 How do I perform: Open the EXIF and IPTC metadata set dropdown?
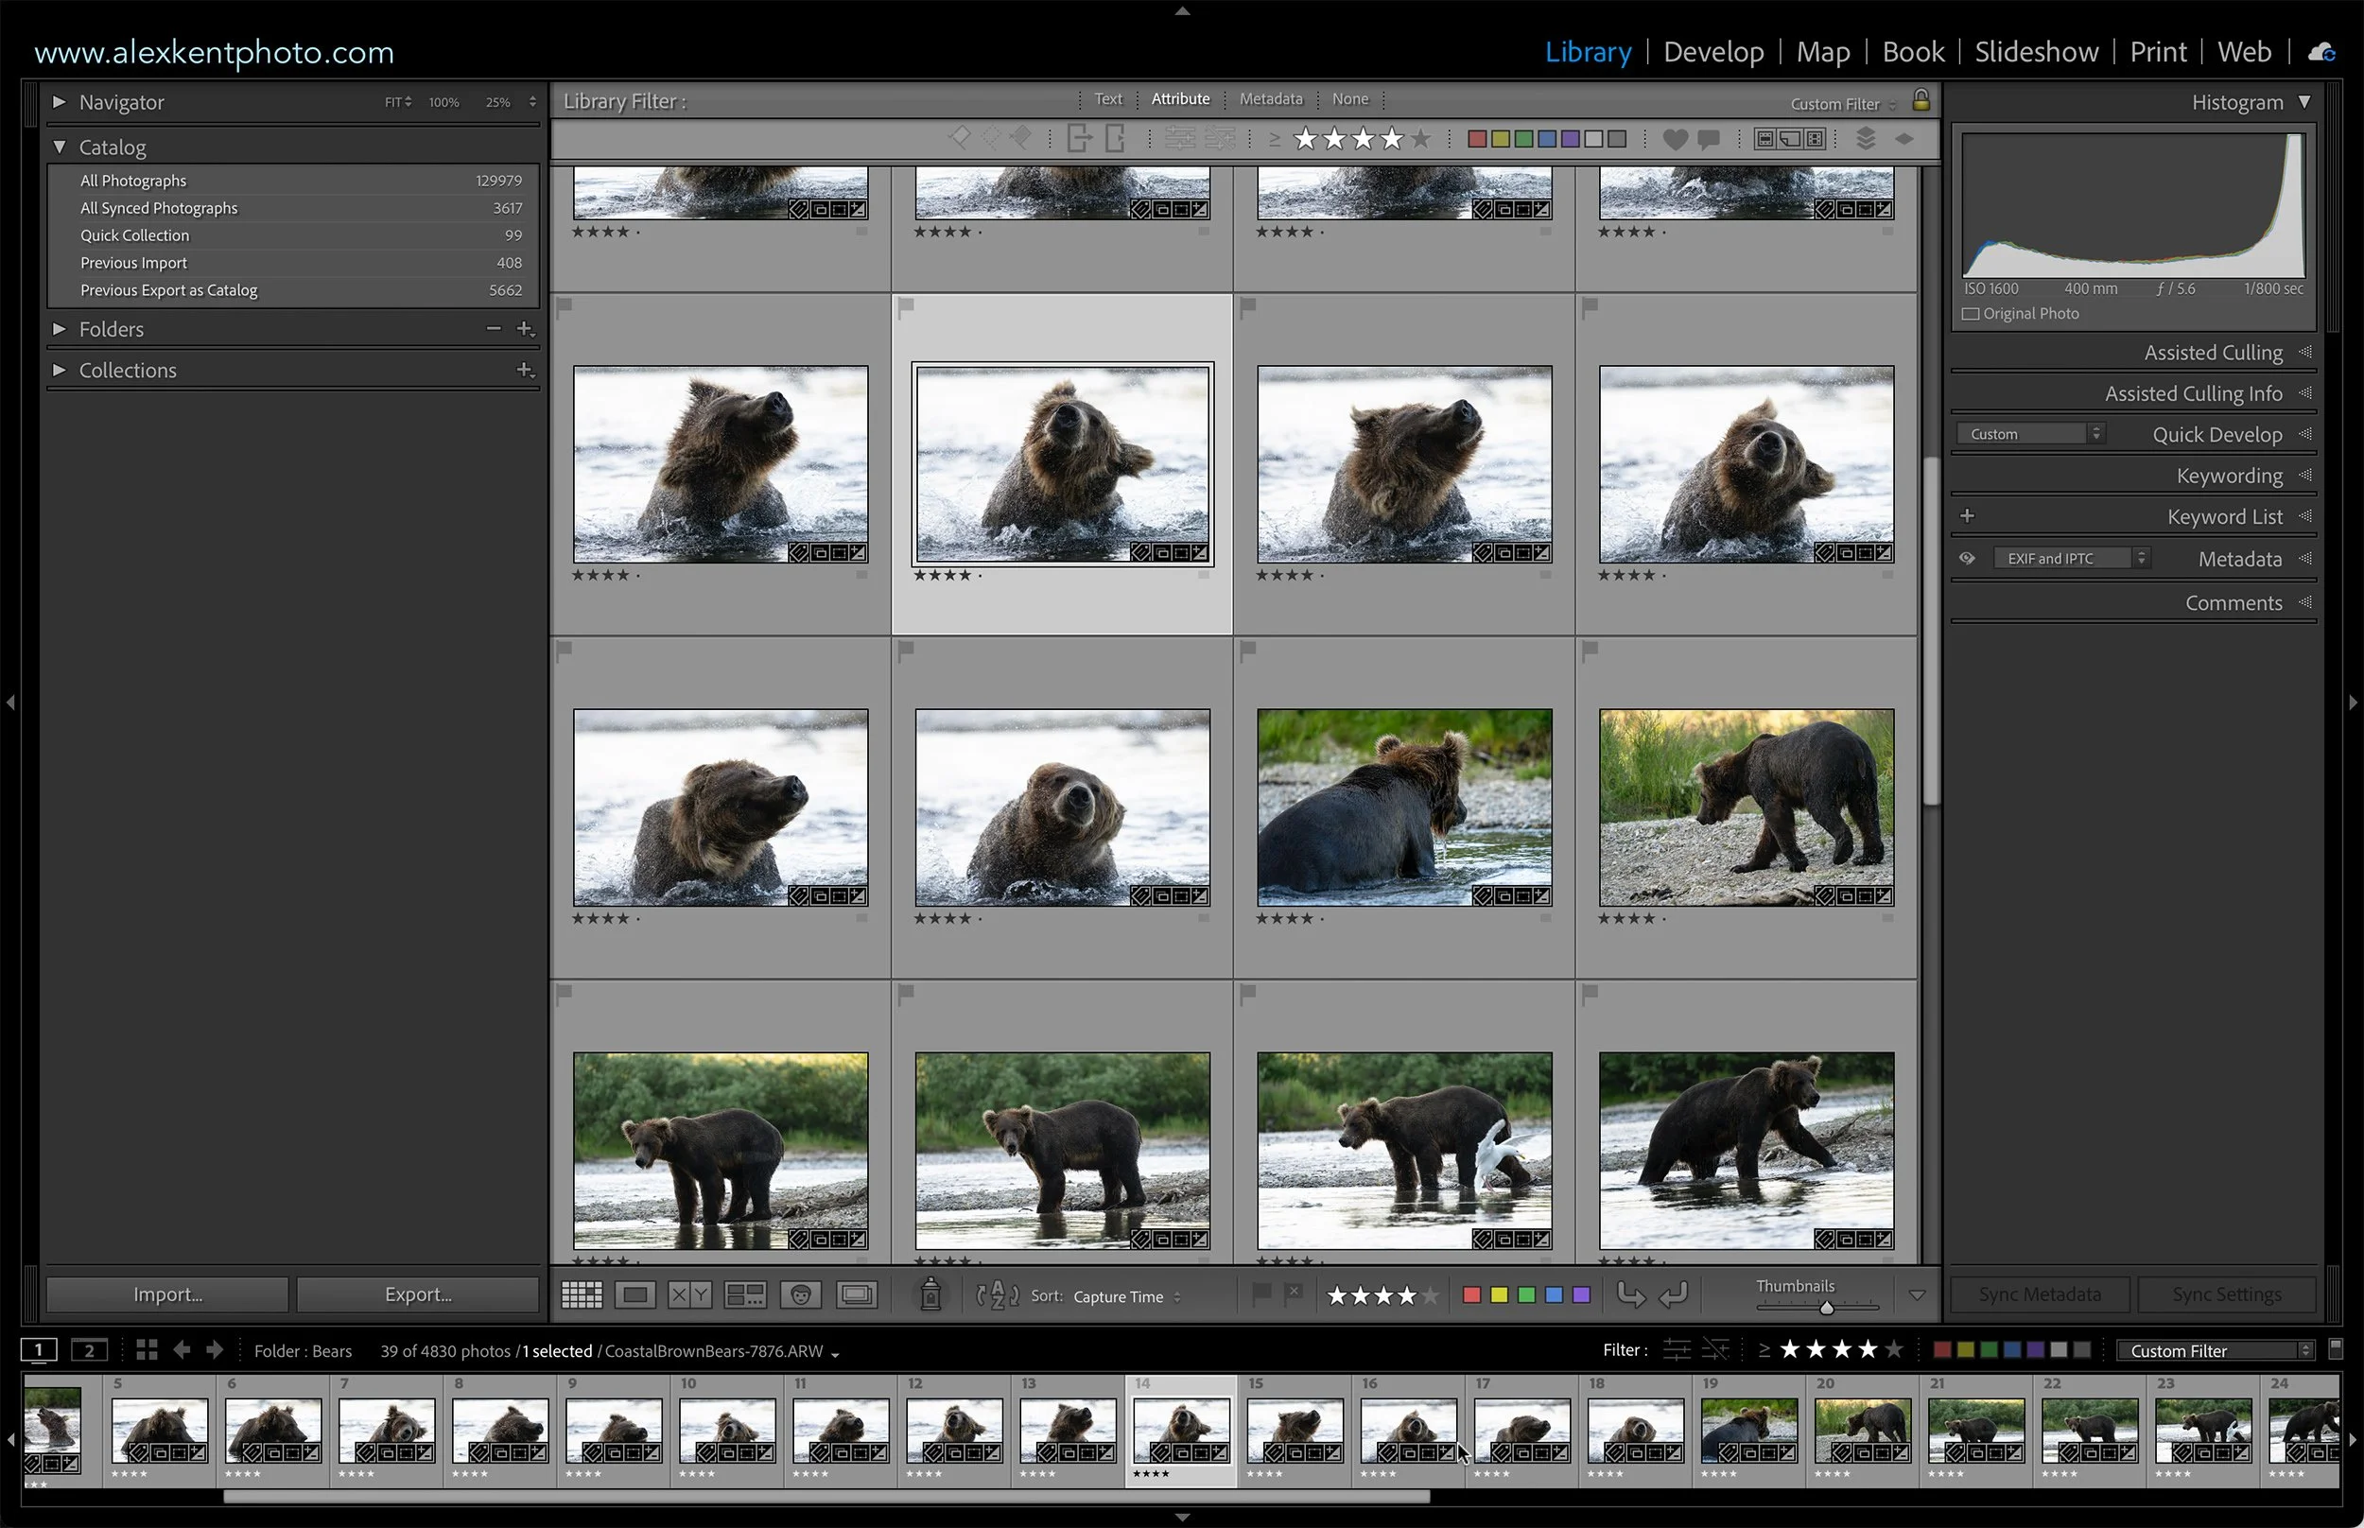coord(2072,559)
